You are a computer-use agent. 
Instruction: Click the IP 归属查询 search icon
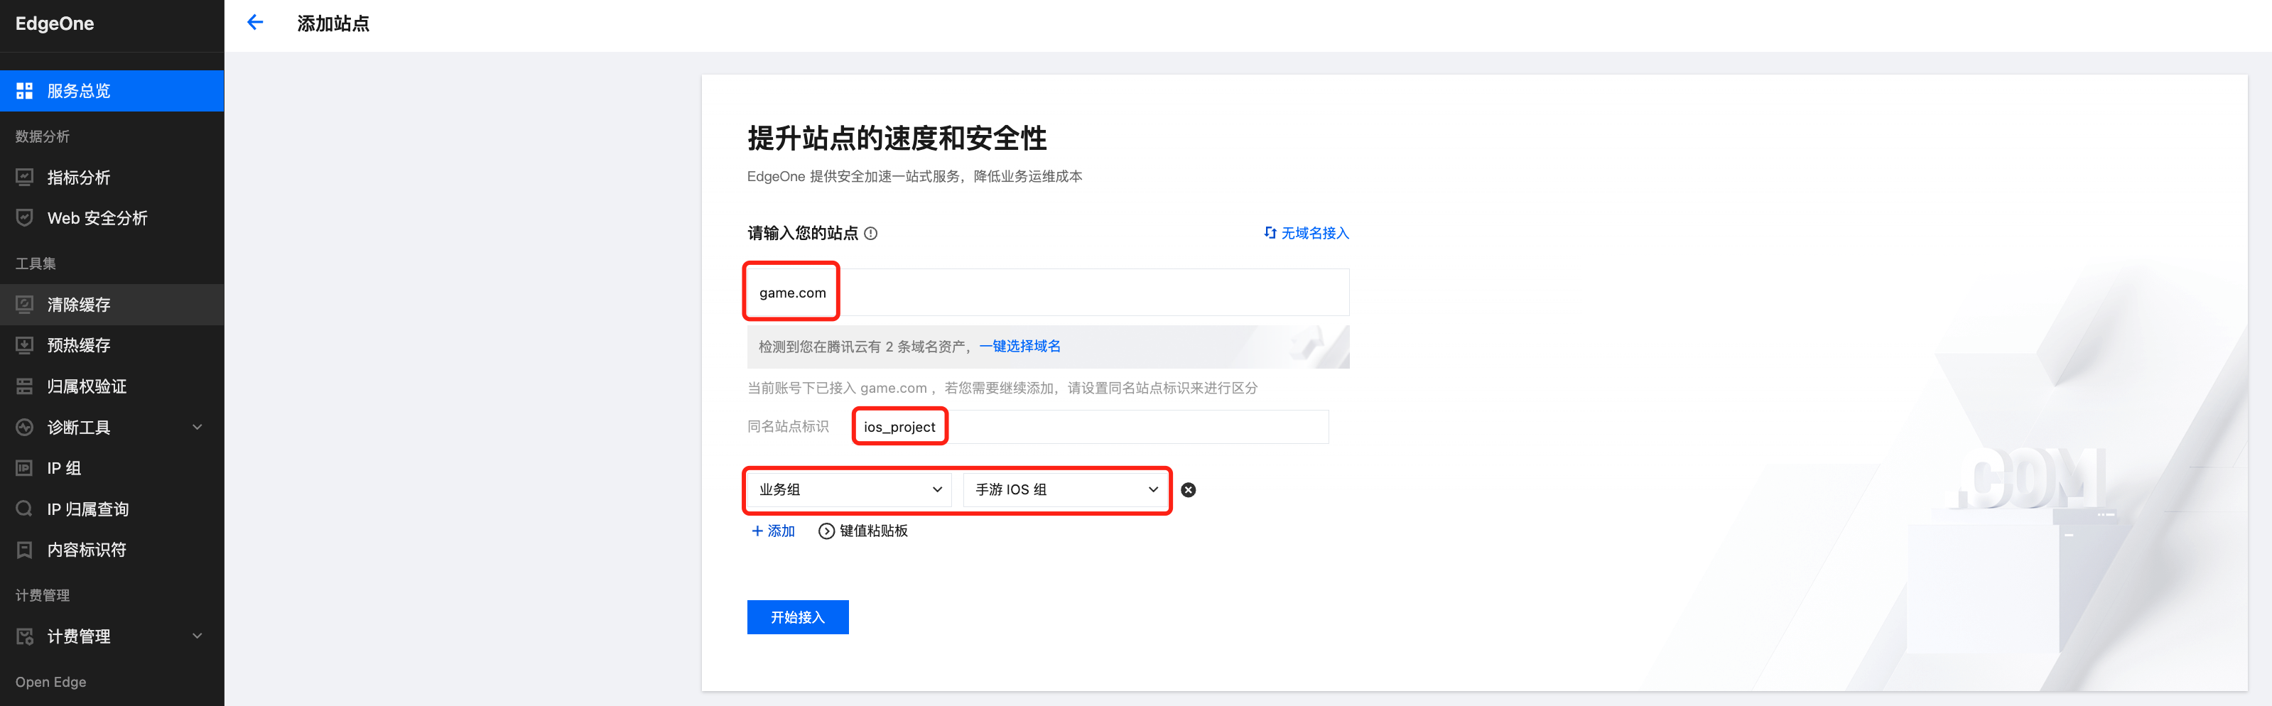click(25, 509)
